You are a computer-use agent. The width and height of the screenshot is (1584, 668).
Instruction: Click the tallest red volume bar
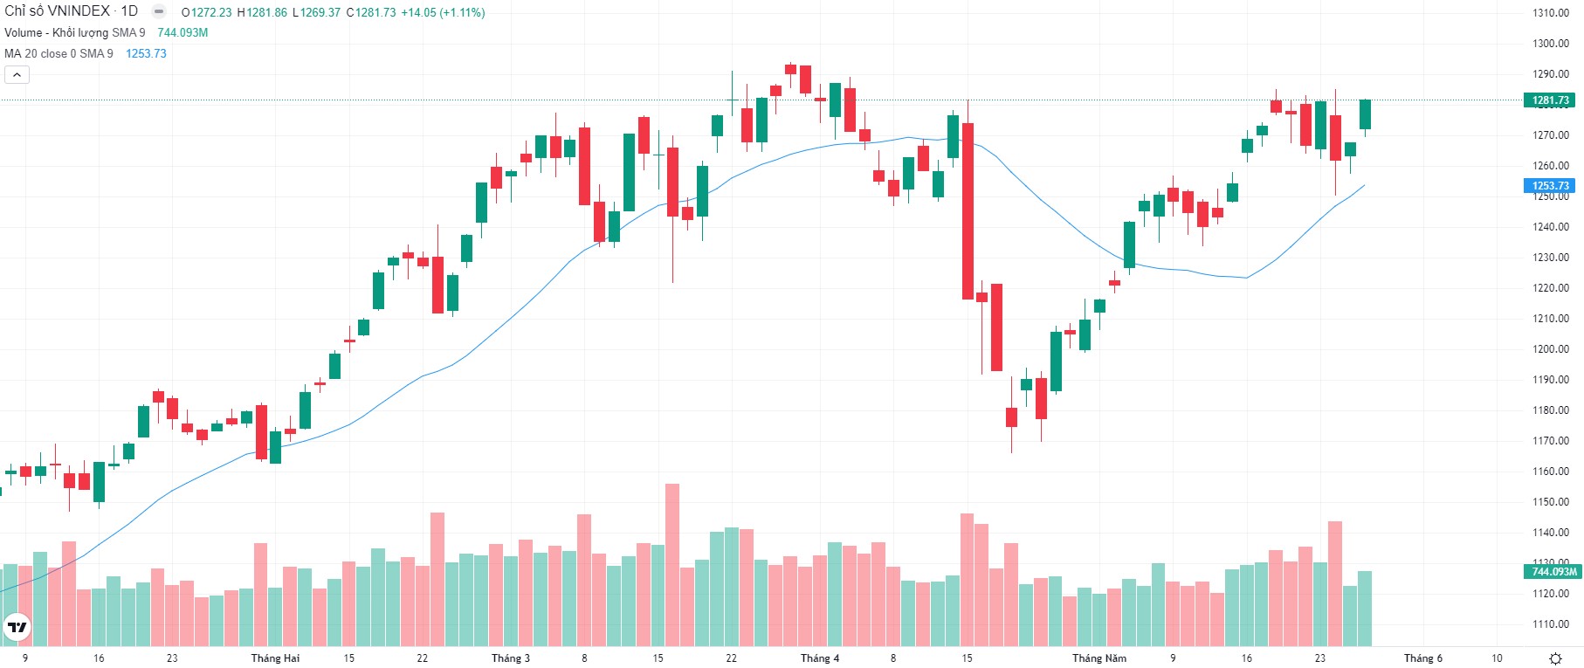(671, 564)
